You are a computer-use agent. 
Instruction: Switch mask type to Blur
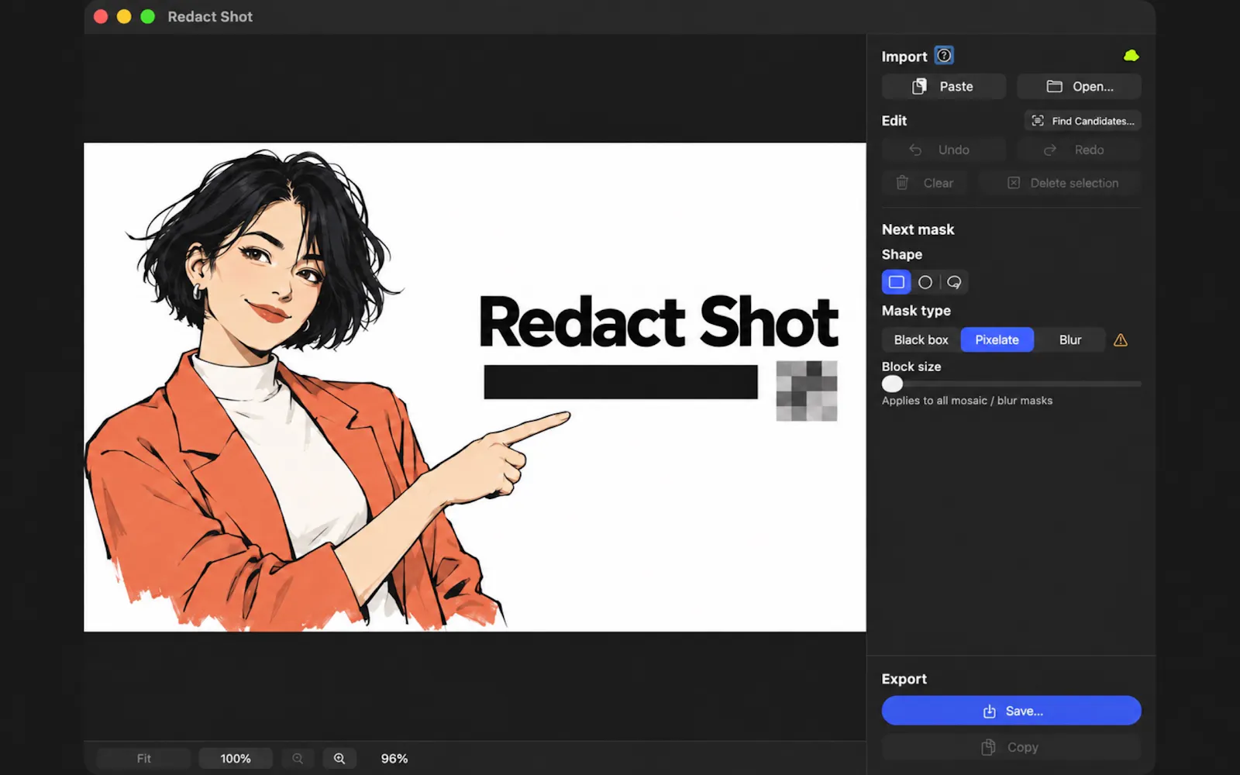1070,340
